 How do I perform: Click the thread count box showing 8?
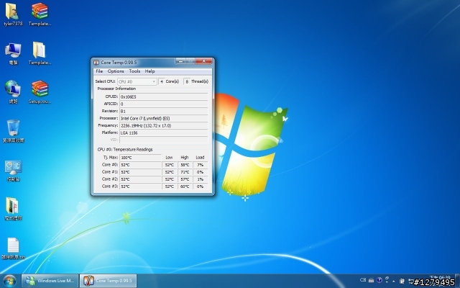[187, 81]
